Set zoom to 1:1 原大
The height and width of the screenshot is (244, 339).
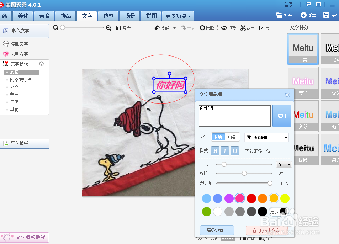(123, 28)
